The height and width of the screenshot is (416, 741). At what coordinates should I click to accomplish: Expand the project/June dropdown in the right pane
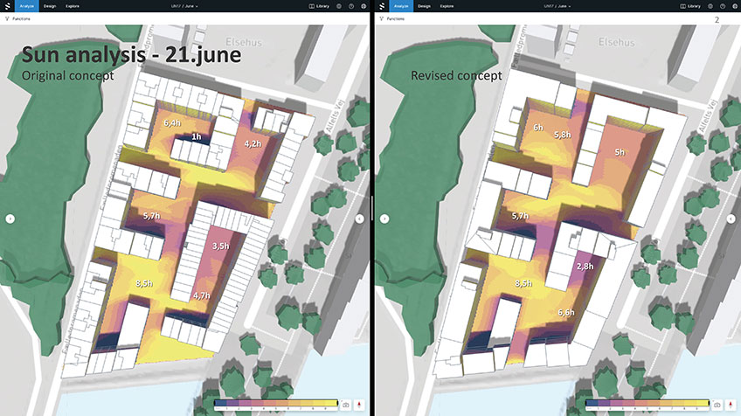click(x=555, y=6)
